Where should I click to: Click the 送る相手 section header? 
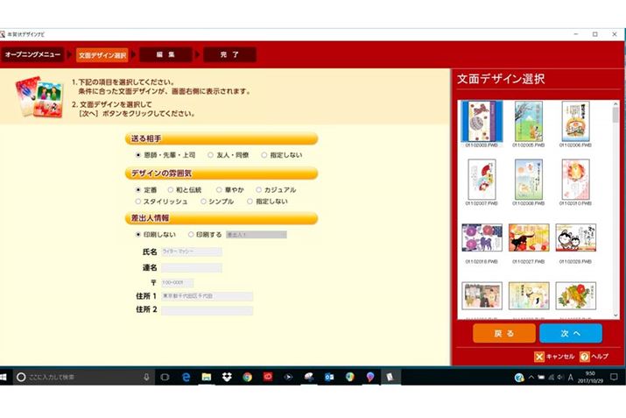[x=222, y=138]
